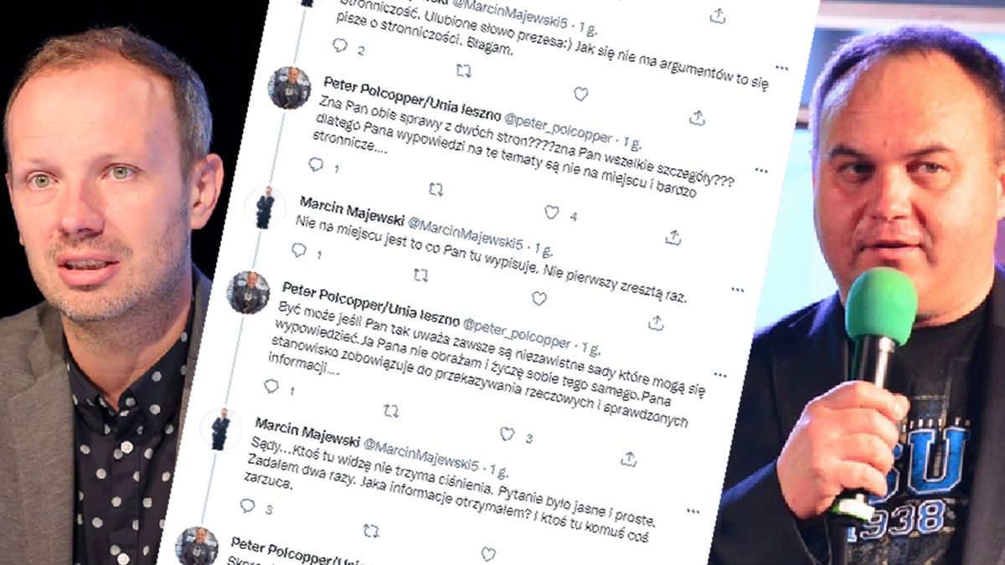Reply to Peter's tweet starting 'Zna Pan obie sprawy'
Image resolution: width=1005 pixels, height=565 pixels.
(x=315, y=165)
